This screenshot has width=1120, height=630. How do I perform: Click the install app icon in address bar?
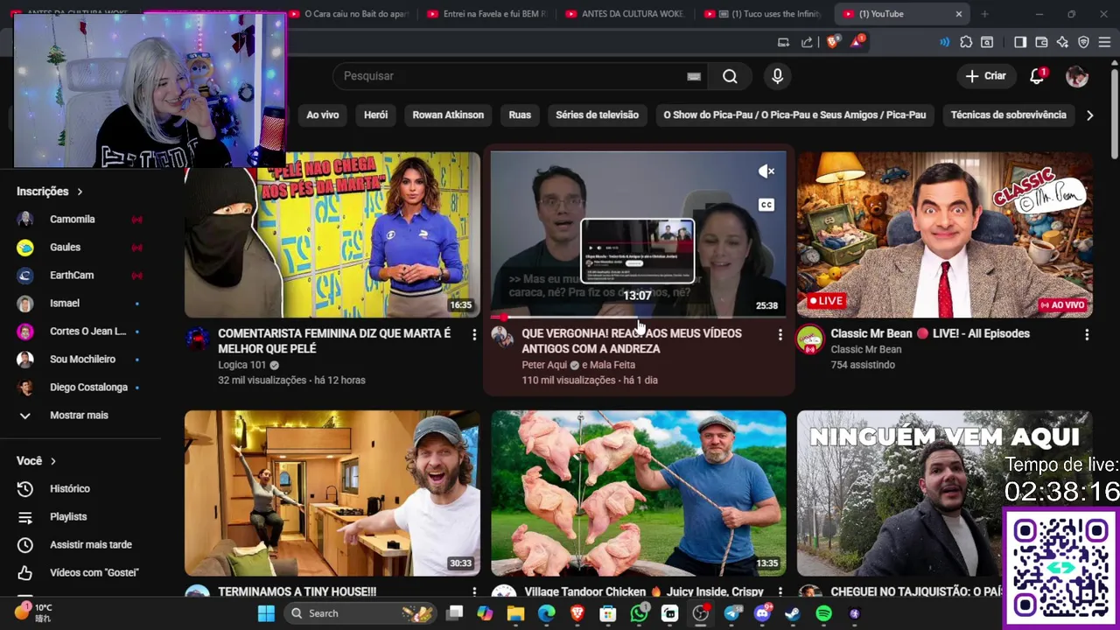tap(783, 42)
